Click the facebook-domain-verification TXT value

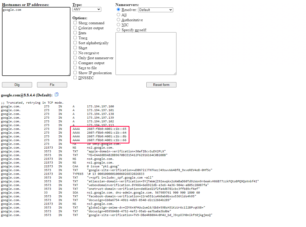[142, 196]
